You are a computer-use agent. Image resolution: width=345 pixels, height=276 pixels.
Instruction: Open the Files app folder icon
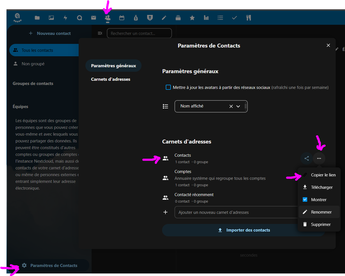point(37,18)
